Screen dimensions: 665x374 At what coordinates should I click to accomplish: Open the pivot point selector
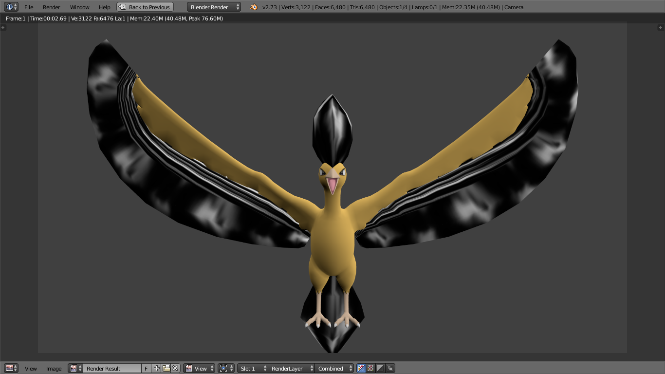tap(226, 368)
